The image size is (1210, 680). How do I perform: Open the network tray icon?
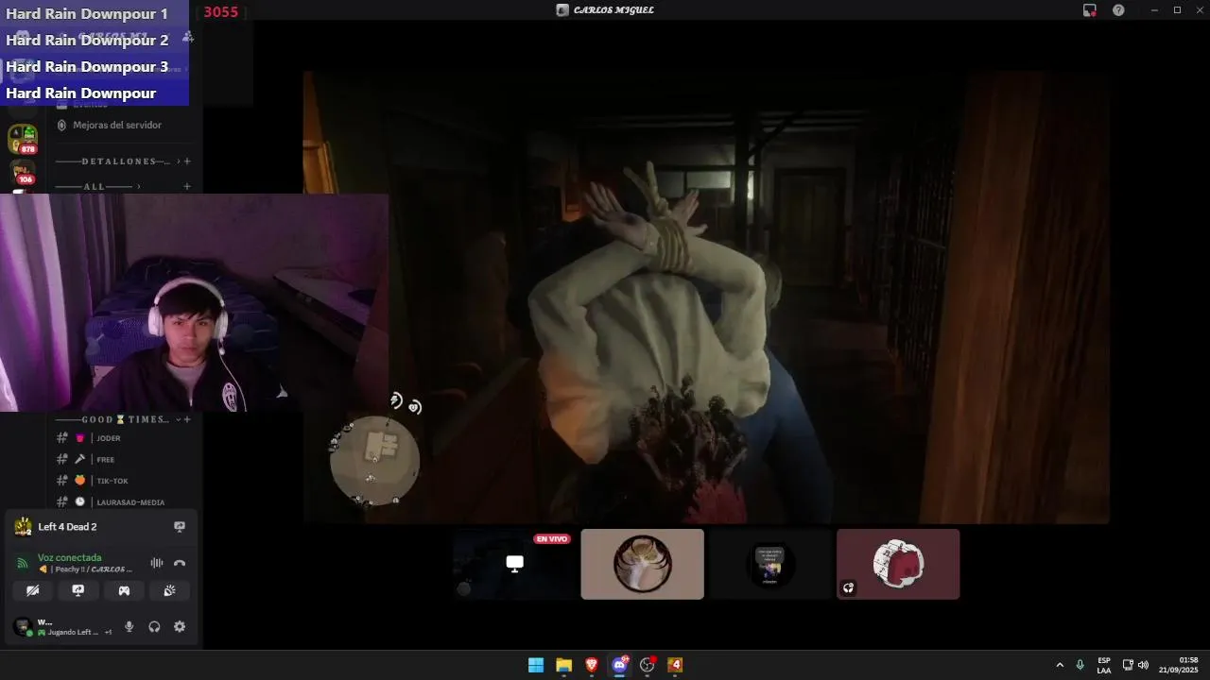[1128, 665]
